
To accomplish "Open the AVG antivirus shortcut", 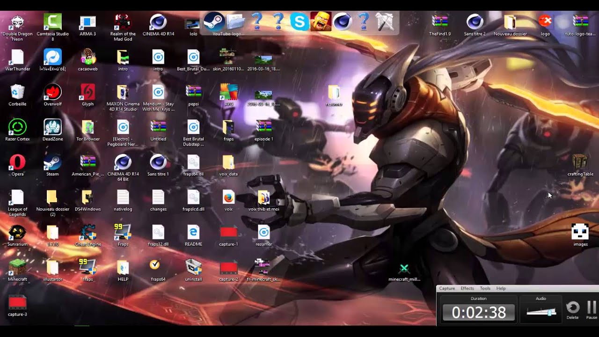I will click(x=228, y=92).
